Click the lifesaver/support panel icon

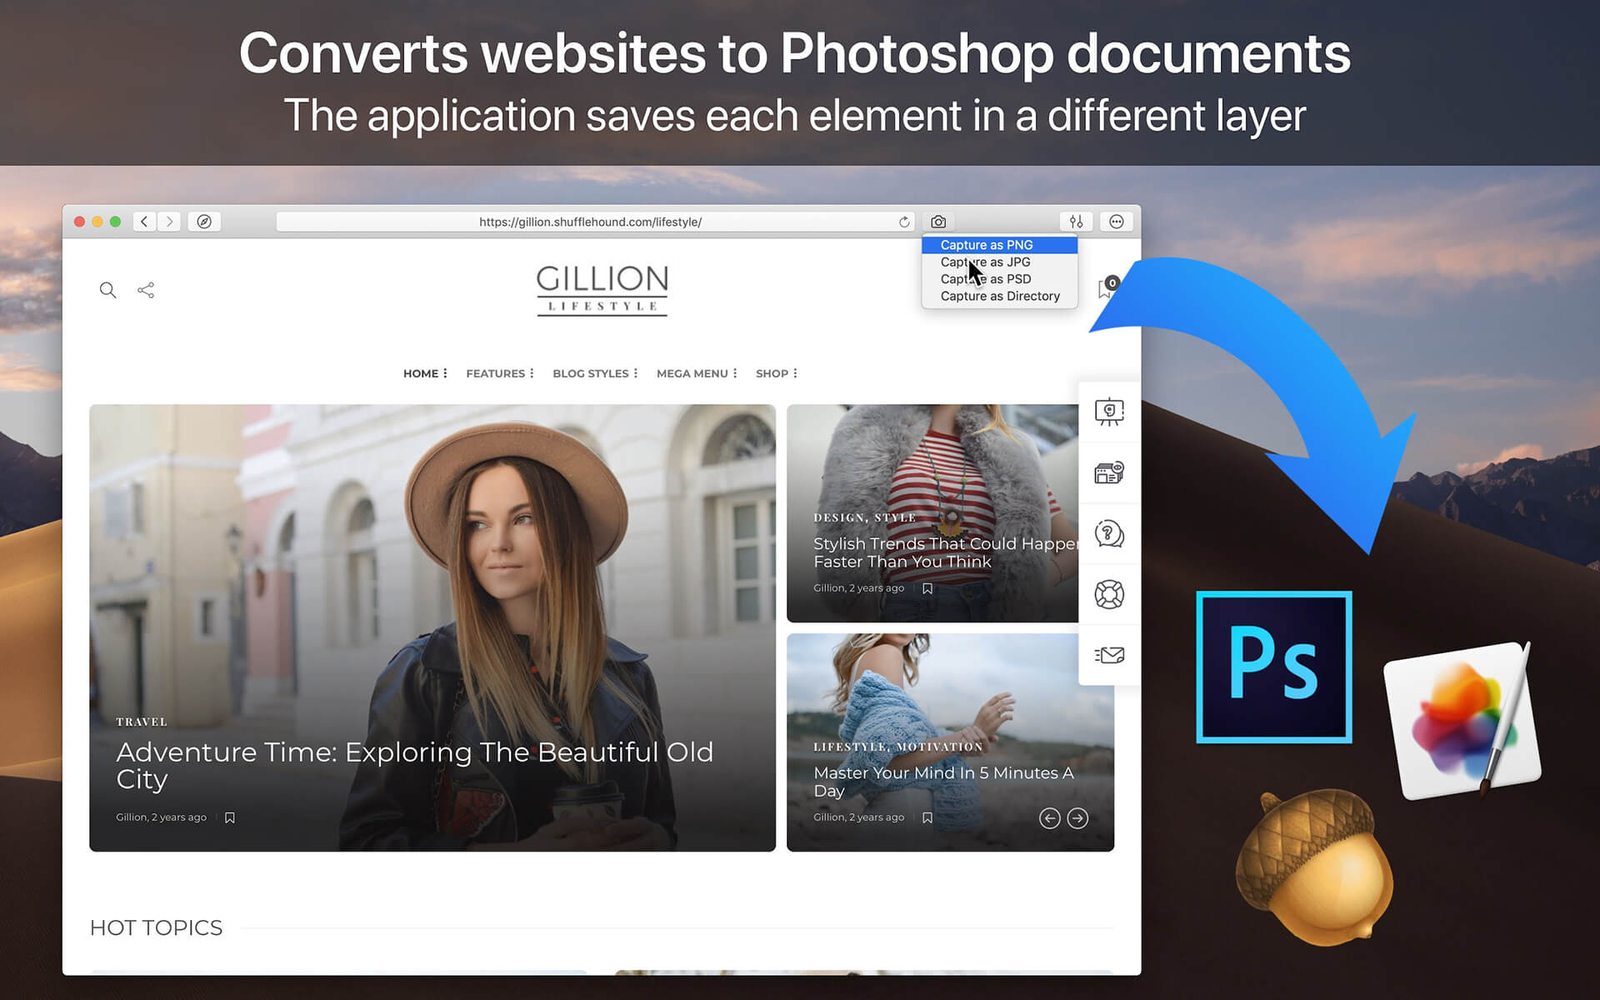click(x=1108, y=594)
